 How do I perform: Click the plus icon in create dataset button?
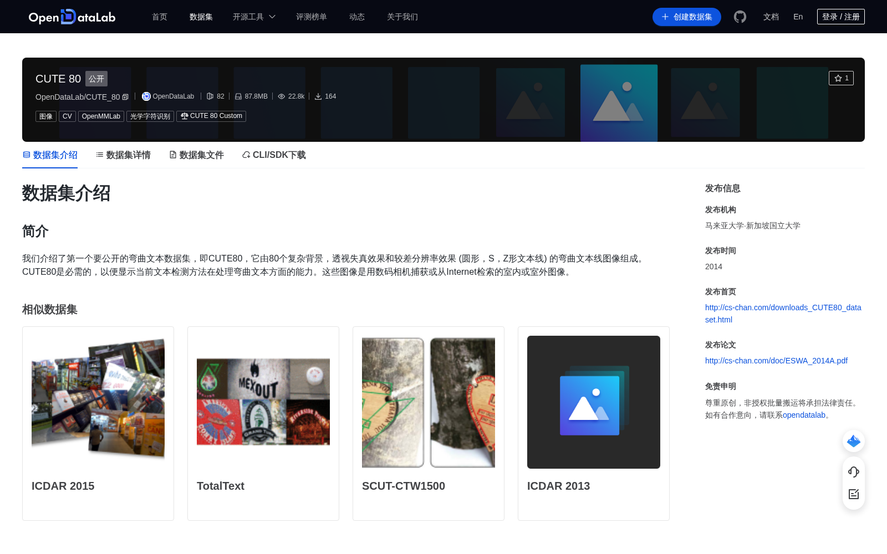665,17
